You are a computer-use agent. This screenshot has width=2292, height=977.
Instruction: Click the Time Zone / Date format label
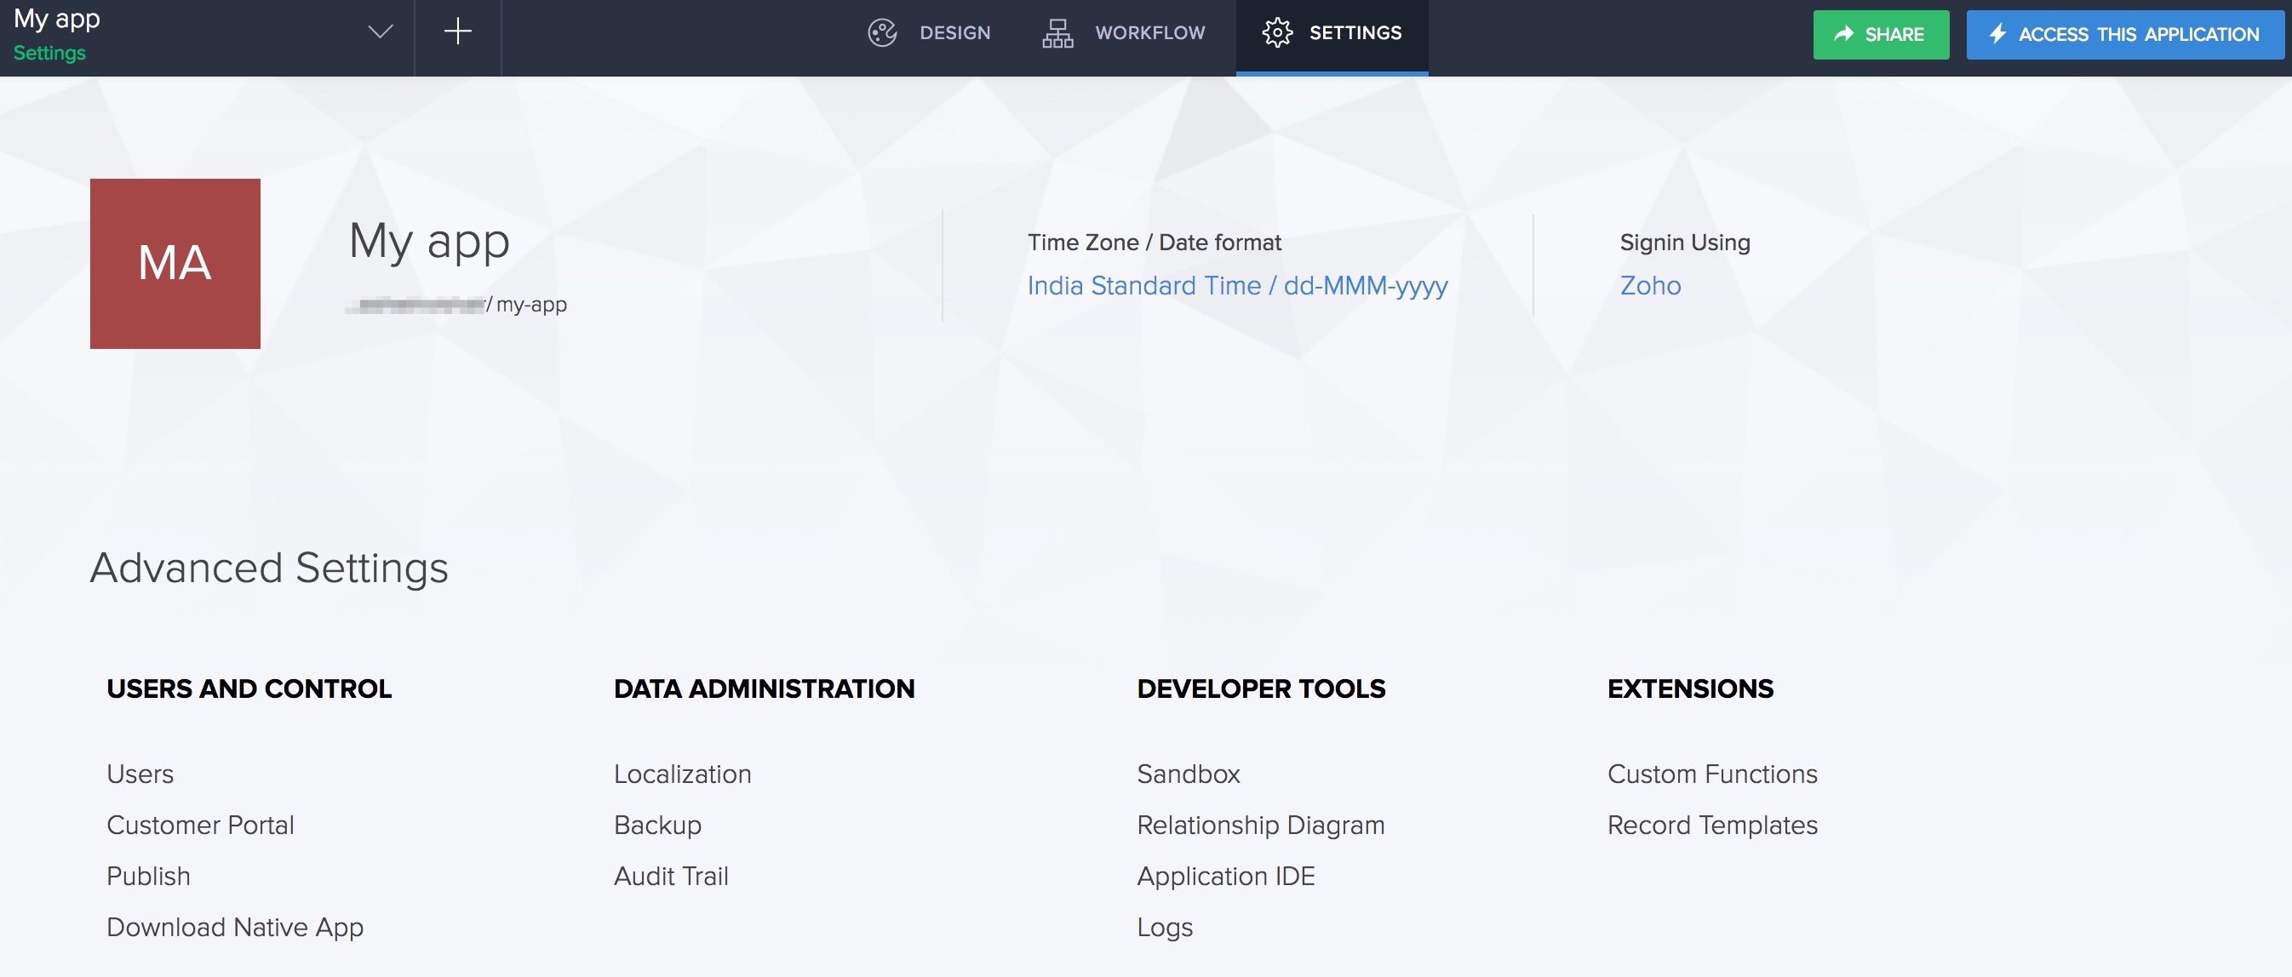[1154, 243]
